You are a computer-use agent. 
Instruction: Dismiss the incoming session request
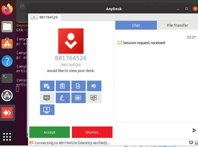[92, 132]
